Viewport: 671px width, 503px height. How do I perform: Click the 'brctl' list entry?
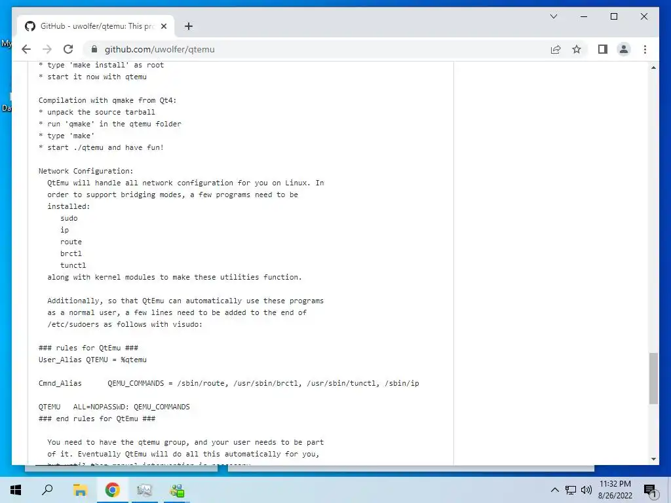71,253
